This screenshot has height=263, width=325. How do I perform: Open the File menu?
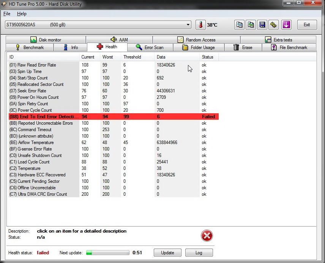point(7,14)
